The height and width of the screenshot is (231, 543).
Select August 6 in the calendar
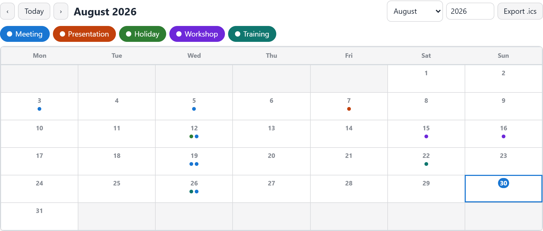[271, 106]
